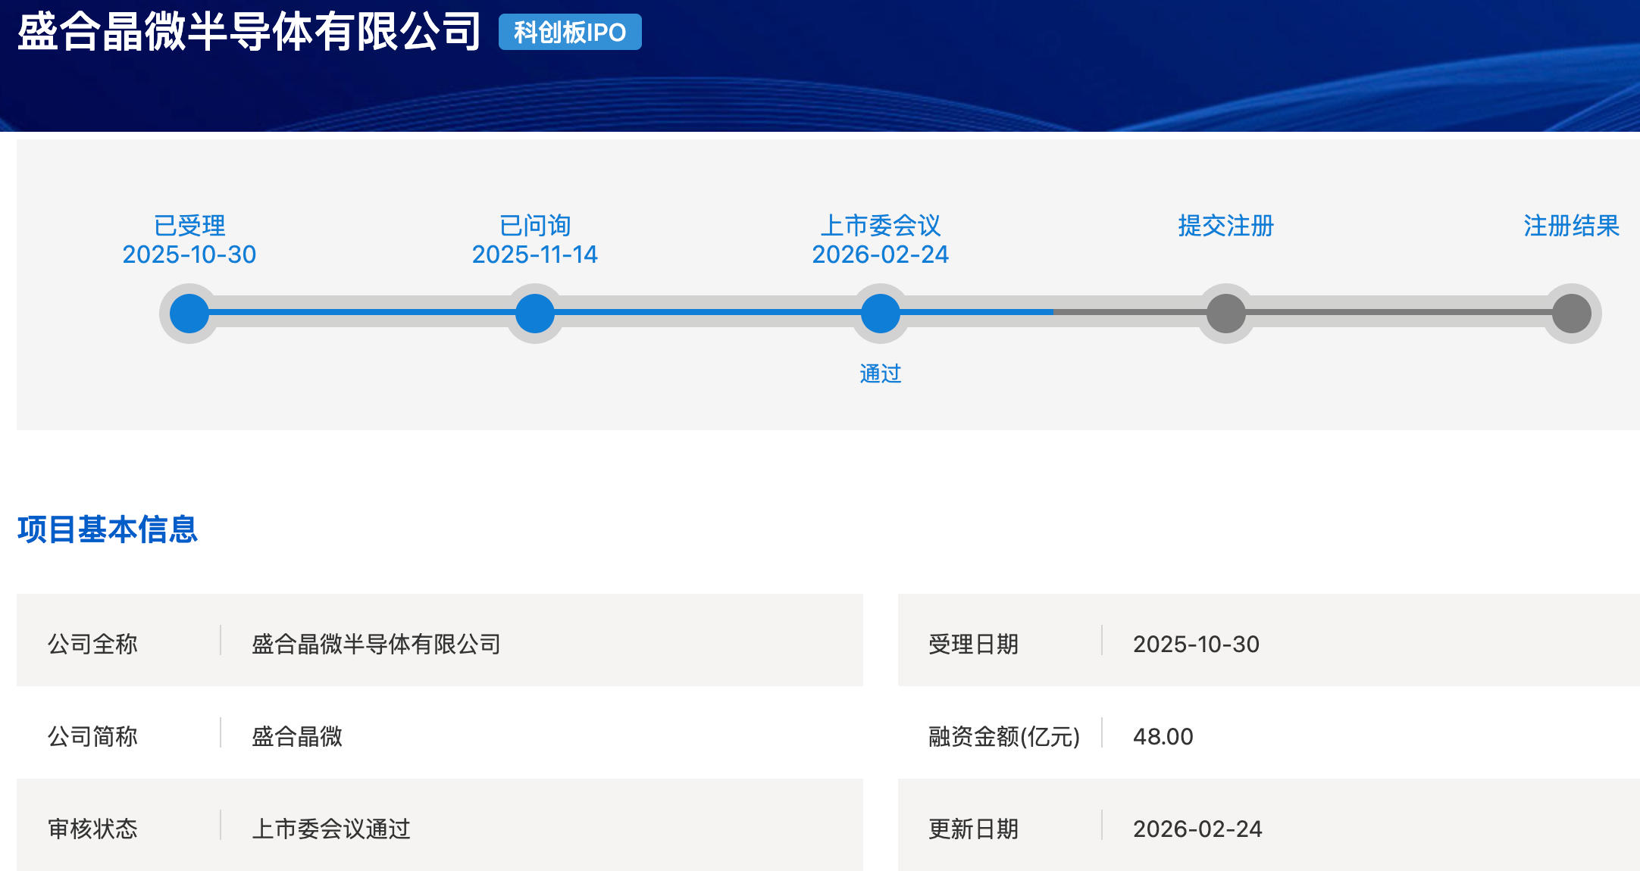Click the company title in header banner
Image resolution: width=1640 pixels, height=871 pixels.
(x=249, y=32)
